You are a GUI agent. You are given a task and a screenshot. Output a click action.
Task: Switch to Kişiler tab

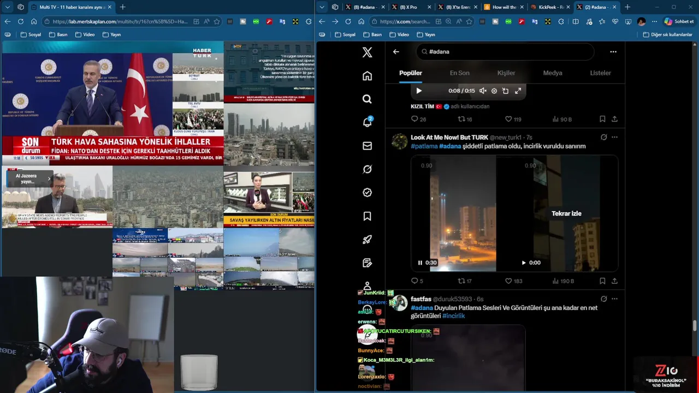(506, 73)
